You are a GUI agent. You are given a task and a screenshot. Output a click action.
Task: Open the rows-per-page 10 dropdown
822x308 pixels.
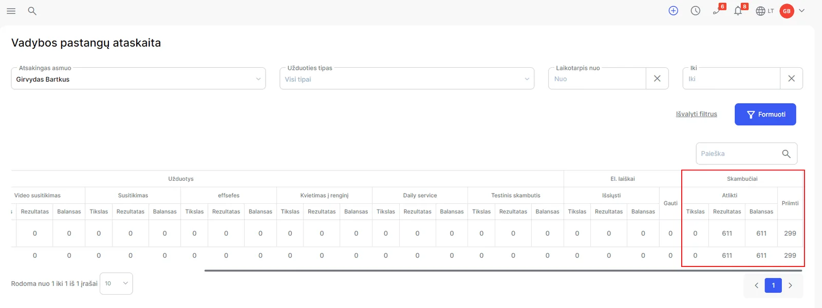[116, 283]
